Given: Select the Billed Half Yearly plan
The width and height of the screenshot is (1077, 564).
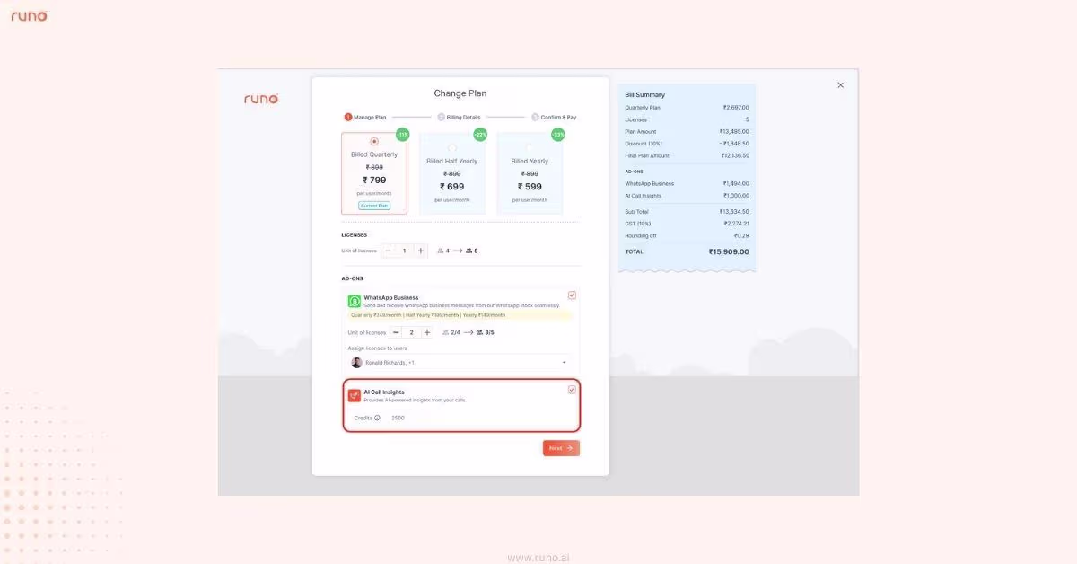Looking at the screenshot, I should click(x=451, y=172).
